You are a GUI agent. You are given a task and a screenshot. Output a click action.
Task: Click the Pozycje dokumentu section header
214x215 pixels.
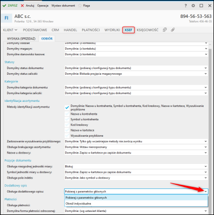pyautogui.click(x=18, y=161)
